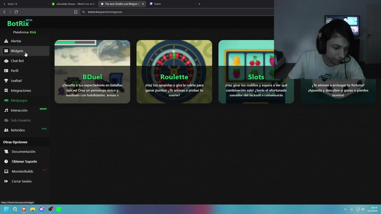Open Brave browser from the taskbar
381x214 pixels.
[24, 209]
